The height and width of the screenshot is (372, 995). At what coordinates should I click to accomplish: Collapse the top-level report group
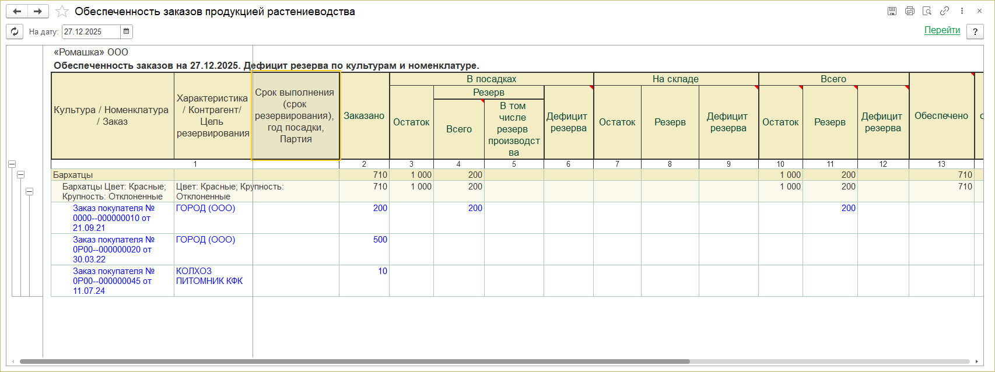click(x=12, y=164)
